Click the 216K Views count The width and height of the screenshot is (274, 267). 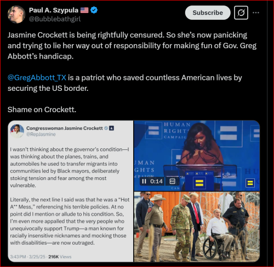(x=60, y=257)
